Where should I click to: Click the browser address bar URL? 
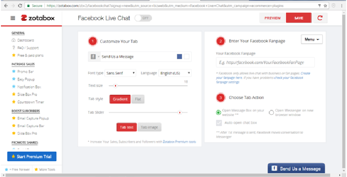click(x=165, y=6)
